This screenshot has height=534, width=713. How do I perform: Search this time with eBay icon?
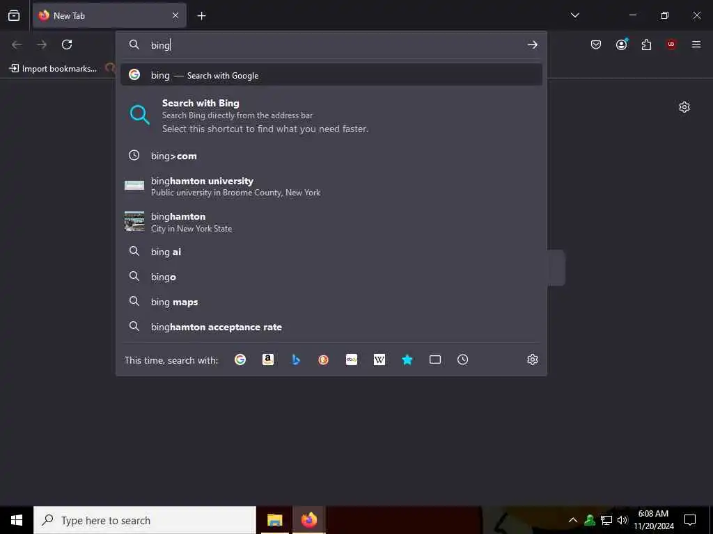352,359
